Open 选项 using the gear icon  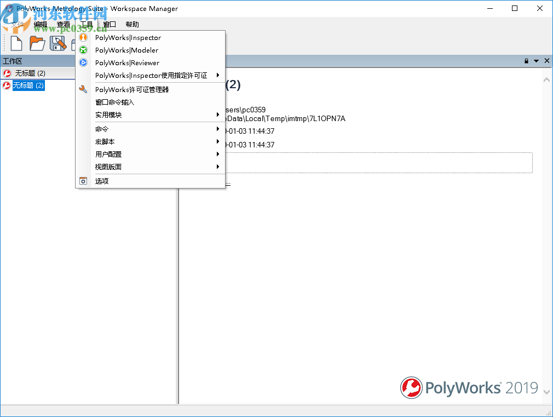point(83,180)
